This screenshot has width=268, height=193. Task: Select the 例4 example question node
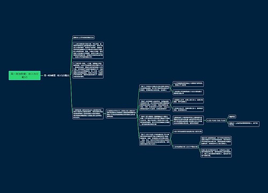(x=155, y=139)
